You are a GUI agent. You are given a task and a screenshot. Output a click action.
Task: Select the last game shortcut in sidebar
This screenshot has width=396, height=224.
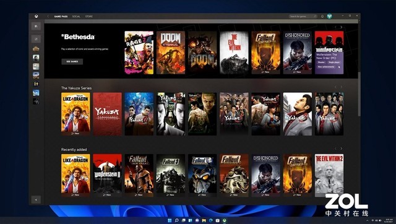(x=36, y=101)
